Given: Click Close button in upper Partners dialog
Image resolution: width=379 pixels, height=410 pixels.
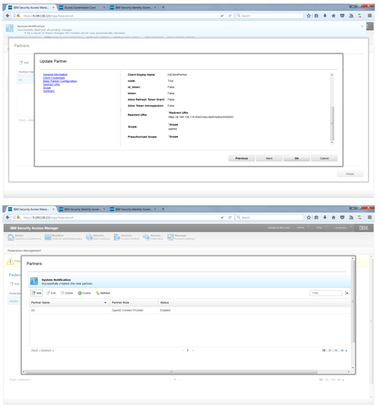Looking at the screenshot, I should pyautogui.click(x=350, y=174).
